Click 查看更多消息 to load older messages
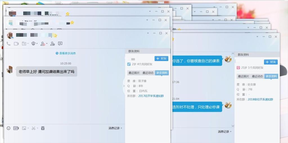 [x=66, y=53]
